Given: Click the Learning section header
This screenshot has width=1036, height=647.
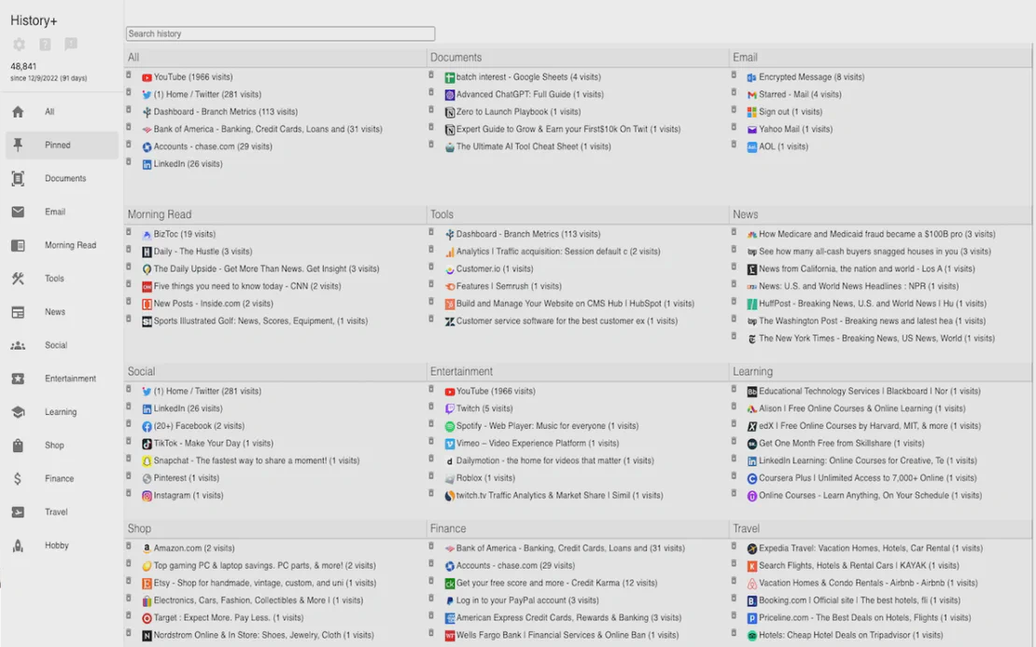Looking at the screenshot, I should point(752,372).
